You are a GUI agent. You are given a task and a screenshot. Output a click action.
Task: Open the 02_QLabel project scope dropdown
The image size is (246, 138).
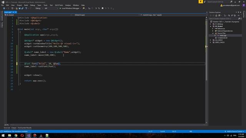point(38,15)
